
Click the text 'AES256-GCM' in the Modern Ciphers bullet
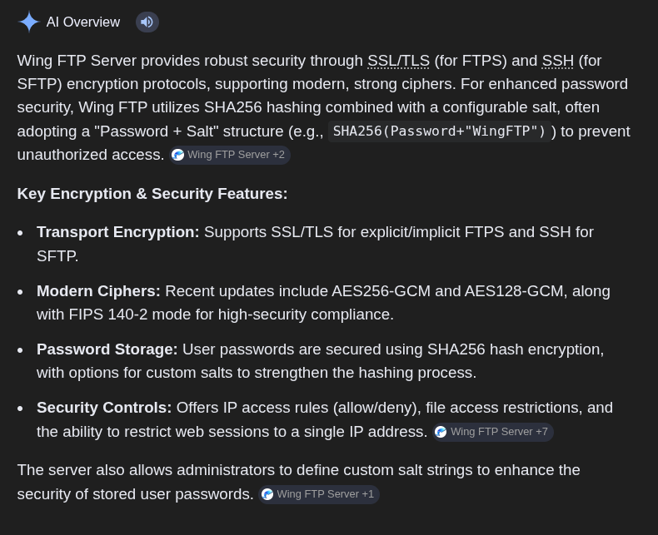pyautogui.click(x=381, y=291)
